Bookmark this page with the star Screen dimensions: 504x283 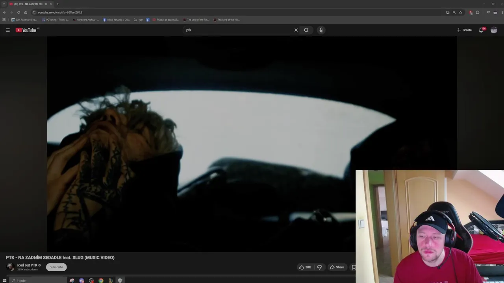(460, 13)
